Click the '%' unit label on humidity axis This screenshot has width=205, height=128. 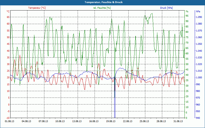pyautogui.click(x=187, y=12)
